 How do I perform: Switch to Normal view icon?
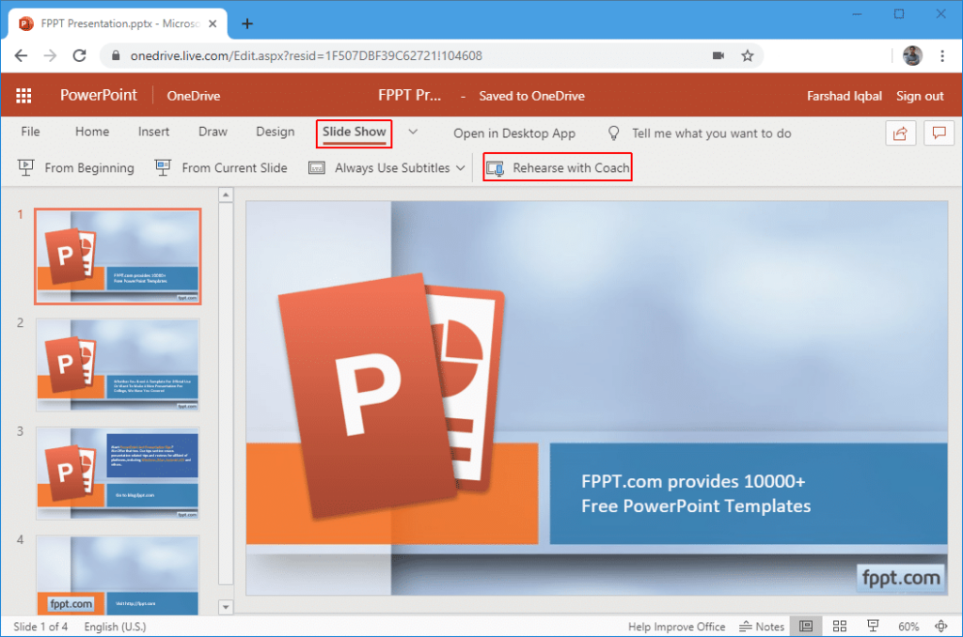(x=806, y=627)
